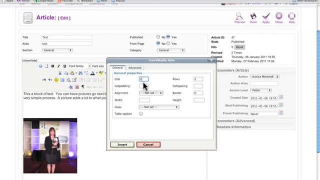This screenshot has width=320, height=180.
Task: Open the Font family dropdown
Action: coord(79,66)
